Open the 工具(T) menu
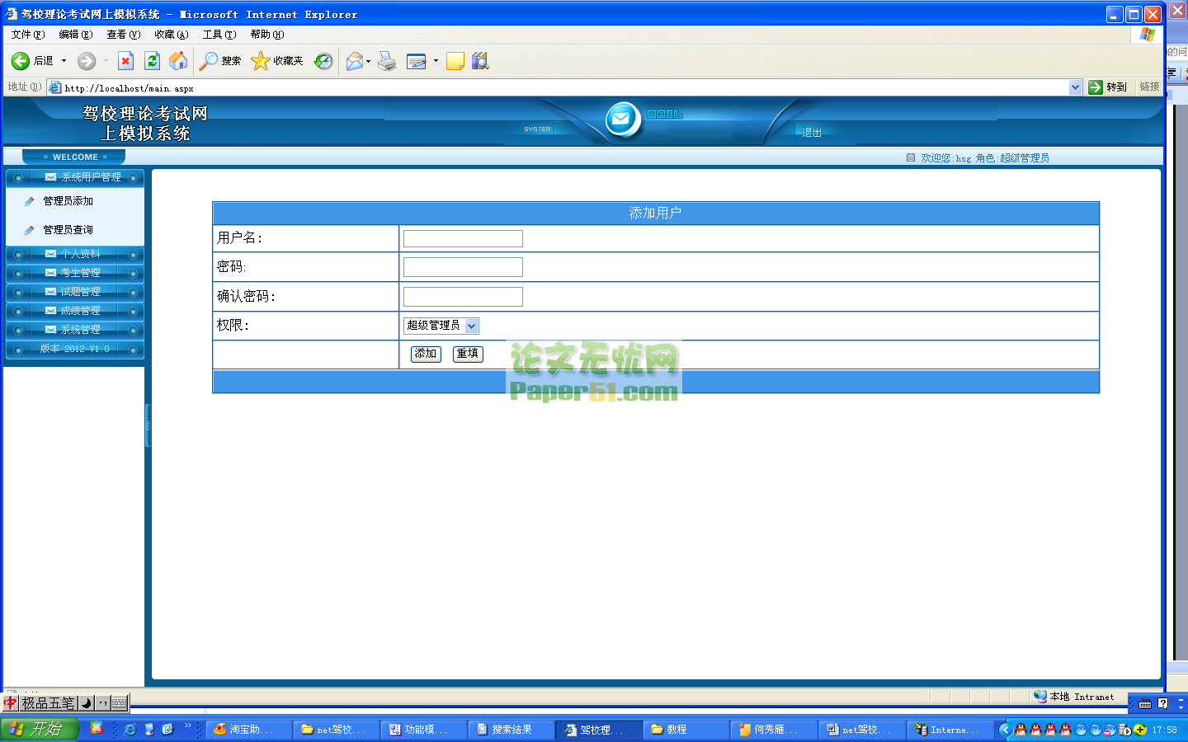This screenshot has width=1188, height=742. tap(219, 35)
